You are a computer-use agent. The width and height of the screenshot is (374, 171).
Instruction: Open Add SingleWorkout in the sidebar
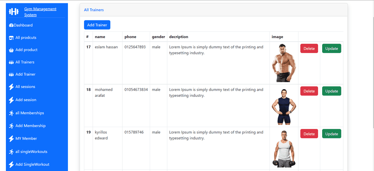(x=29, y=164)
